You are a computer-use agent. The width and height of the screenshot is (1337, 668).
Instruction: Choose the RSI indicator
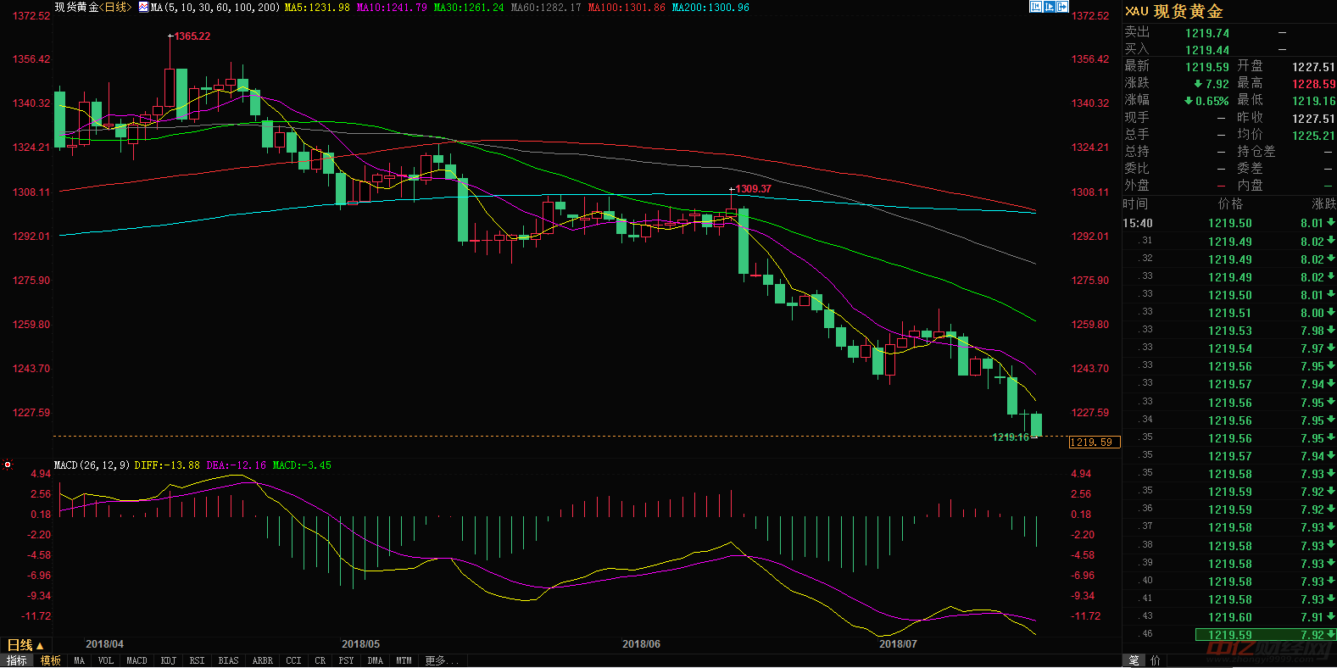197,660
